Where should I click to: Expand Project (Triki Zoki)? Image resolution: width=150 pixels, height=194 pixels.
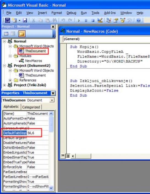click(4, 85)
